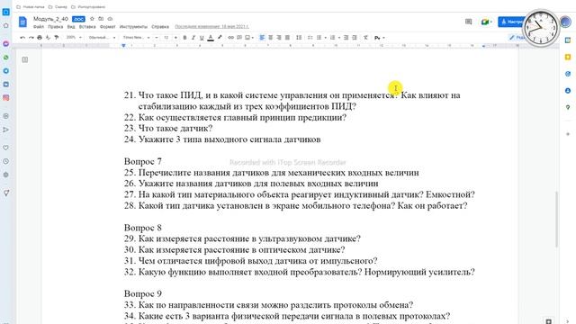576x324 pixels.
Task: Increase the font size
Action: [x=175, y=38]
